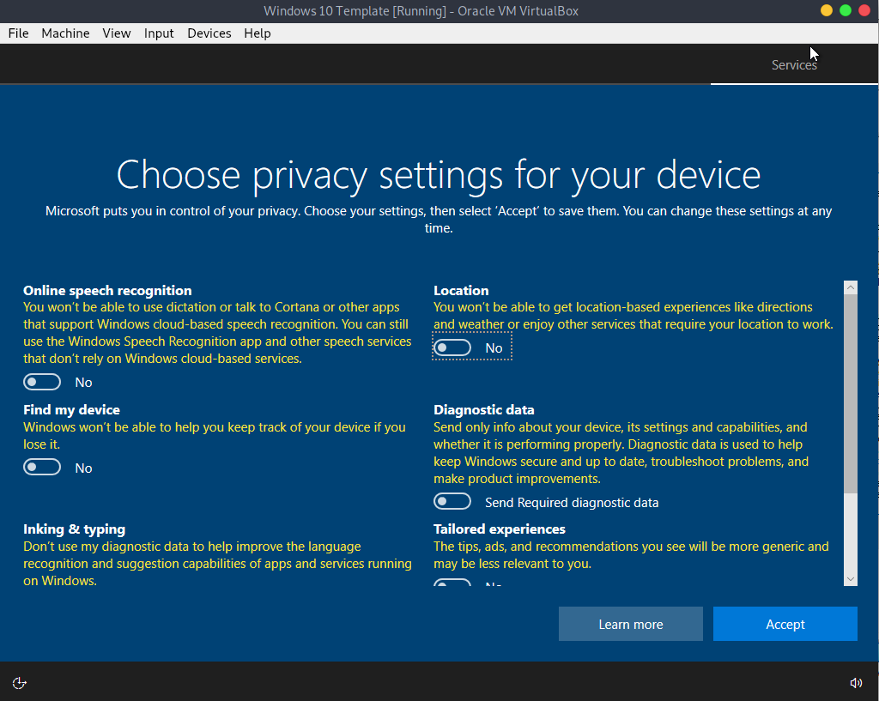Click the Location heading
Screen dimensions: 879x701
(x=461, y=290)
